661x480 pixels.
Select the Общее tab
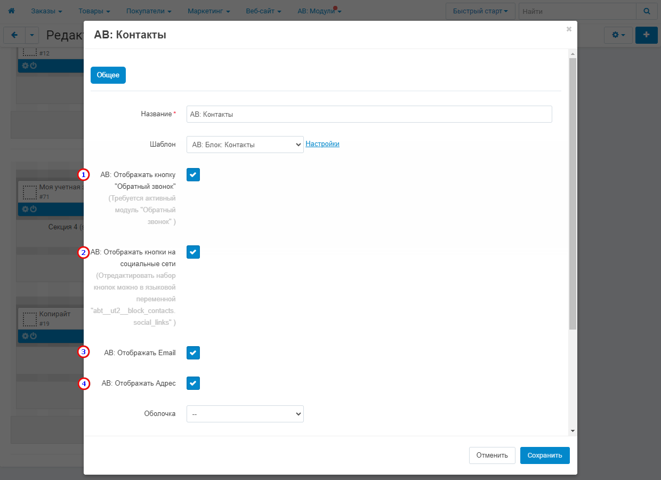(108, 75)
